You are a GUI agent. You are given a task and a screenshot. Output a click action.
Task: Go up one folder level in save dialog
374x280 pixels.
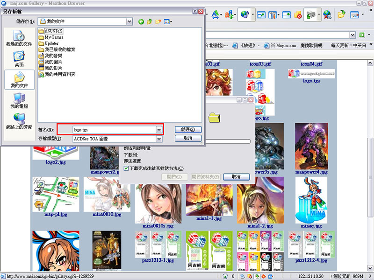pyautogui.click(x=150, y=21)
